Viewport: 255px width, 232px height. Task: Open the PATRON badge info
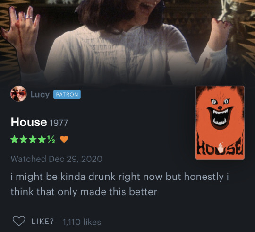click(x=67, y=94)
